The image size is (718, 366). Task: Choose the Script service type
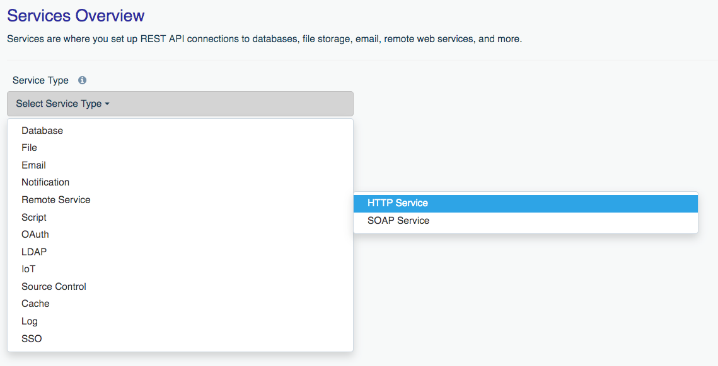tap(34, 218)
